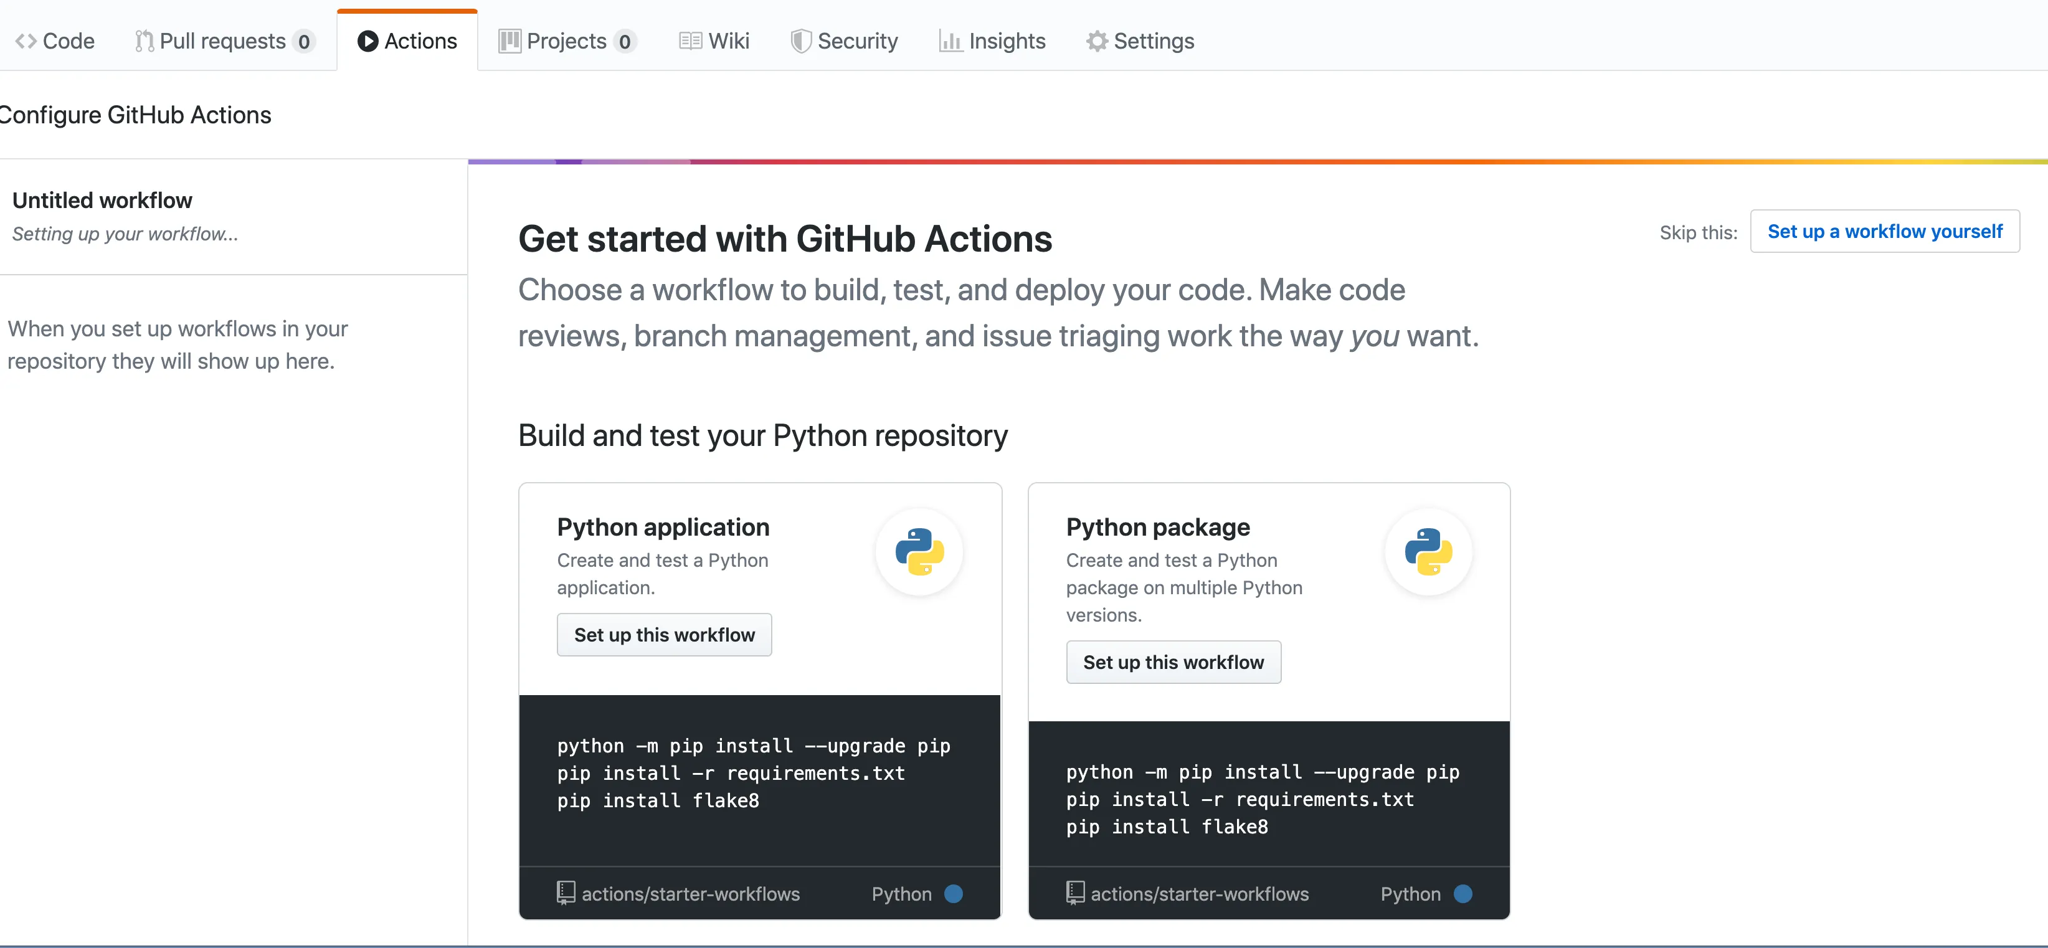Click the Projects board icon

click(510, 41)
